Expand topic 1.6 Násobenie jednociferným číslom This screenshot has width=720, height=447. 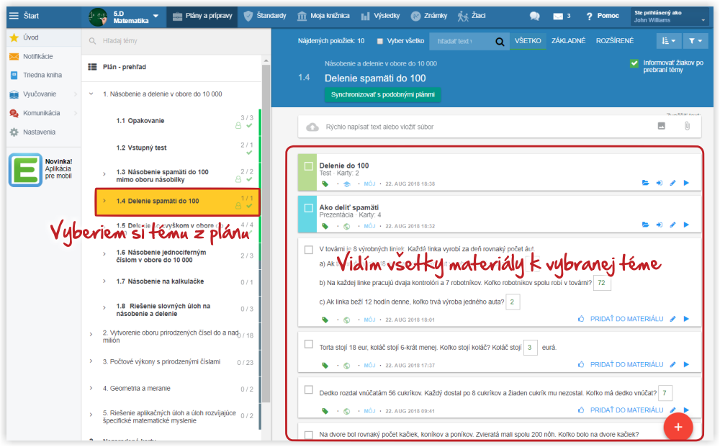(x=104, y=254)
